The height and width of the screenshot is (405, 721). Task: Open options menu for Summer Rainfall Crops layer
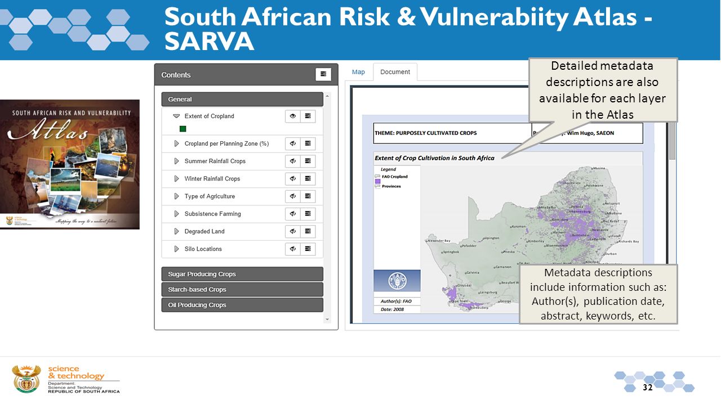pos(308,161)
